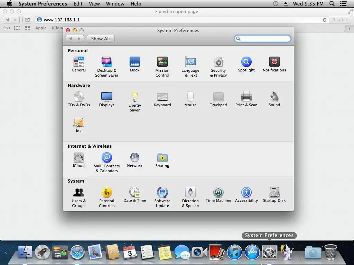Screen dimensions: 354x265
Task: Open Mission Control preferences
Action: [162, 67]
